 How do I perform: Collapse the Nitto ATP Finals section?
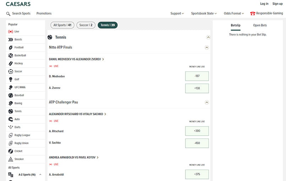pyautogui.click(x=207, y=48)
